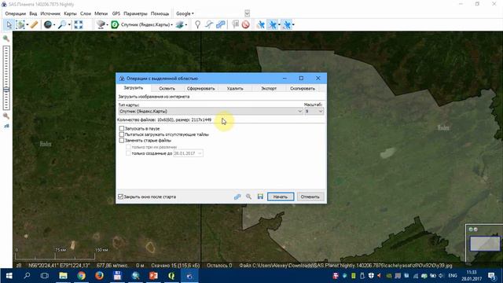
Task: Click the vertical zoom level slider
Action: (6, 77)
